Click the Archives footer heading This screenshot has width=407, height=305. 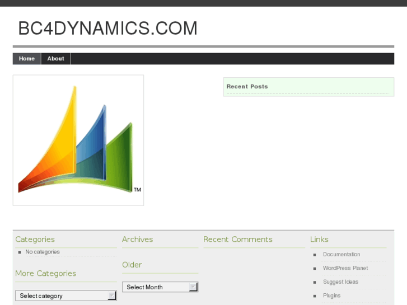(138, 240)
